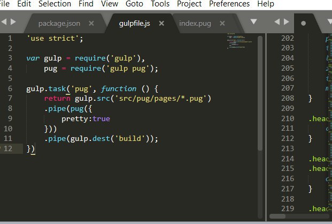Viewport: 332px width, 224px height.
Task: Open the Find menu
Action: coord(86,4)
